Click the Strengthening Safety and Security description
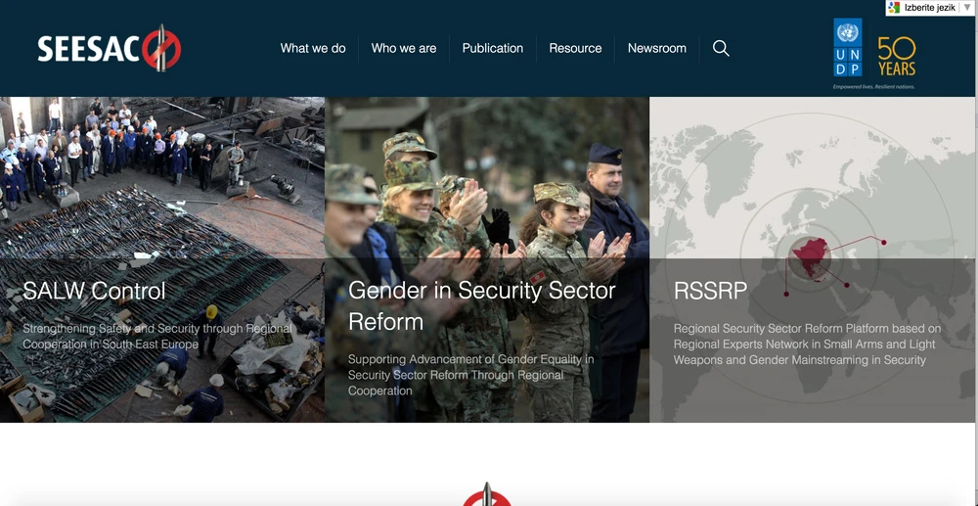The width and height of the screenshot is (978, 506). click(157, 337)
